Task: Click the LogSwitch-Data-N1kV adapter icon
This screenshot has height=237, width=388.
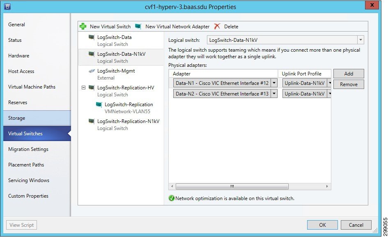Action: (x=91, y=54)
